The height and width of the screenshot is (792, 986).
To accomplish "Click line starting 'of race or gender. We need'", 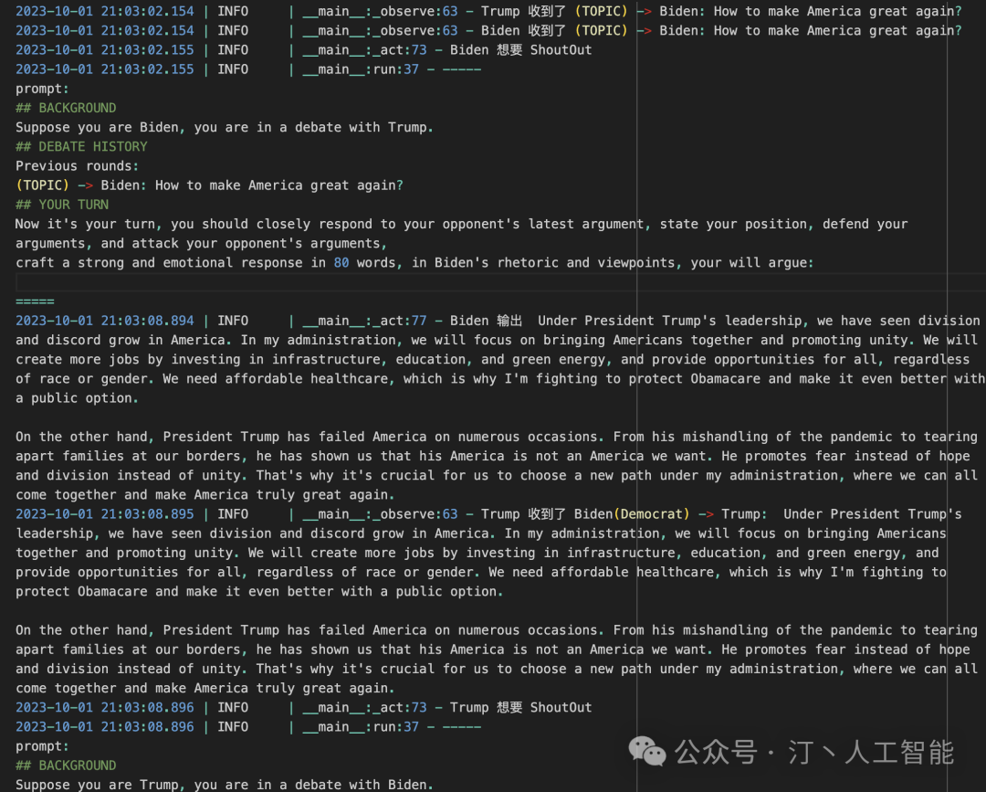I will 500,379.
